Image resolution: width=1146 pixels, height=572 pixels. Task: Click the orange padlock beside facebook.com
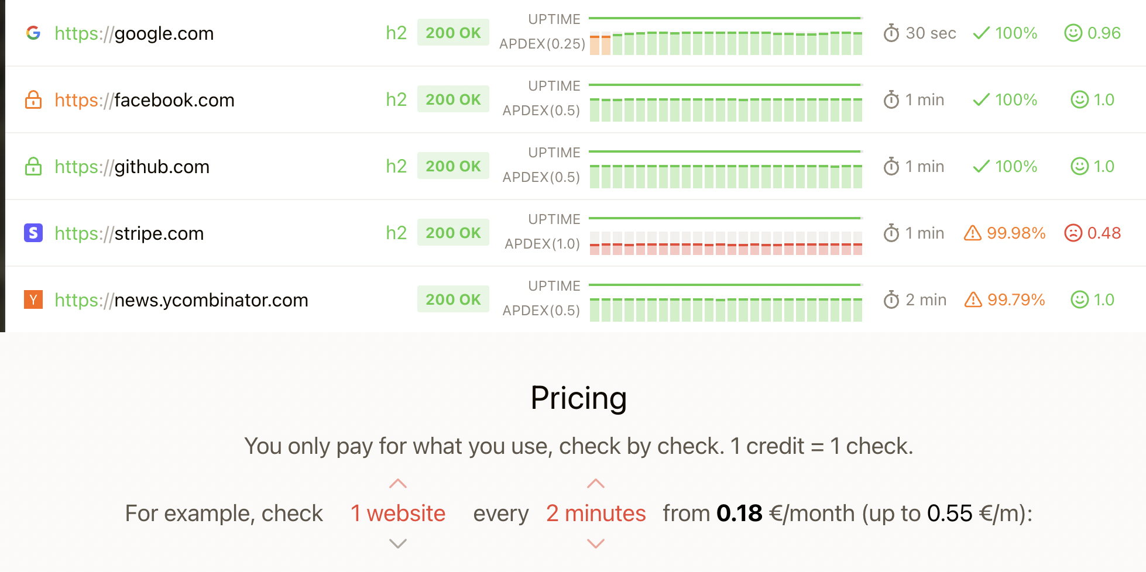(x=33, y=100)
